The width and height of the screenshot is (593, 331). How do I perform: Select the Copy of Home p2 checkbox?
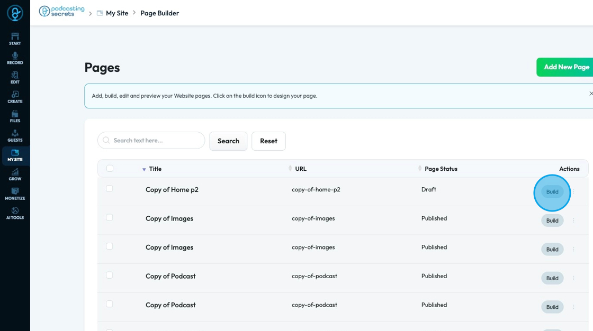click(x=110, y=189)
